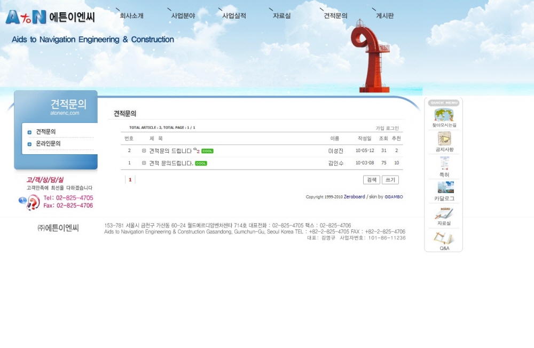Open the 찾아오시는길 map icon in quick menu

point(443,115)
